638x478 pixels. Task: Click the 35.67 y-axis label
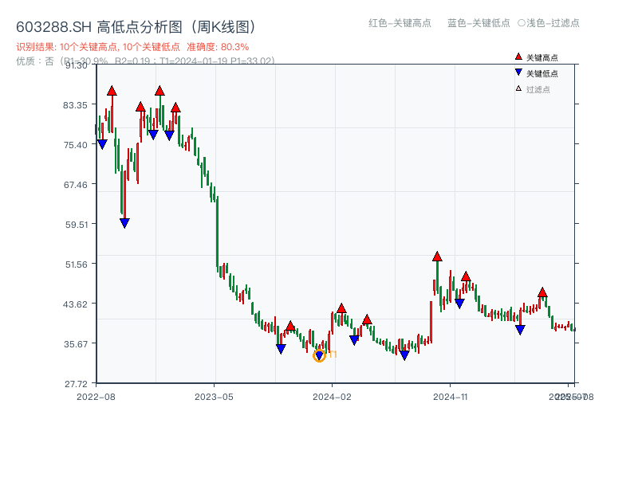76,344
